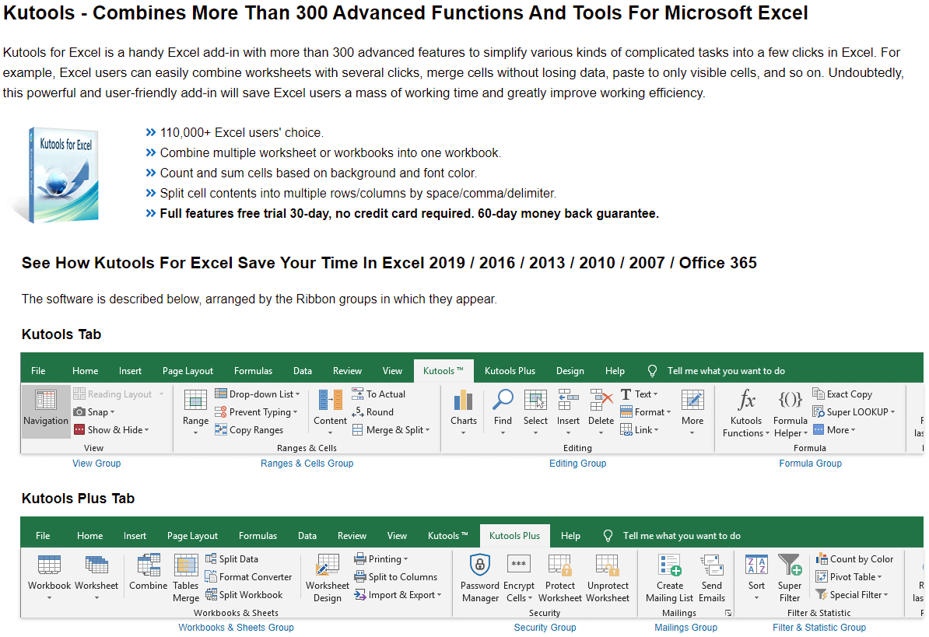Screen dimensions: 929x637
Task: Click the Workbook icon in Kutools Plus
Action: (49, 565)
